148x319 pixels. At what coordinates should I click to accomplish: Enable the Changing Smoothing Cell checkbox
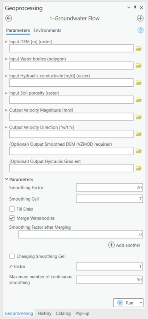[12, 256]
